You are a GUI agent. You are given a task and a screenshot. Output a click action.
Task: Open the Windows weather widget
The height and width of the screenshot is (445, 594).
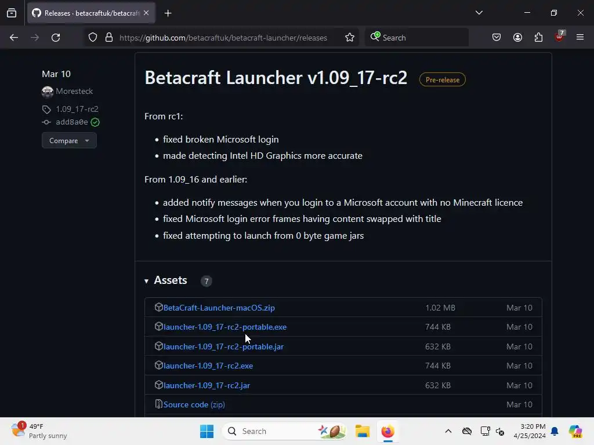coord(39,431)
